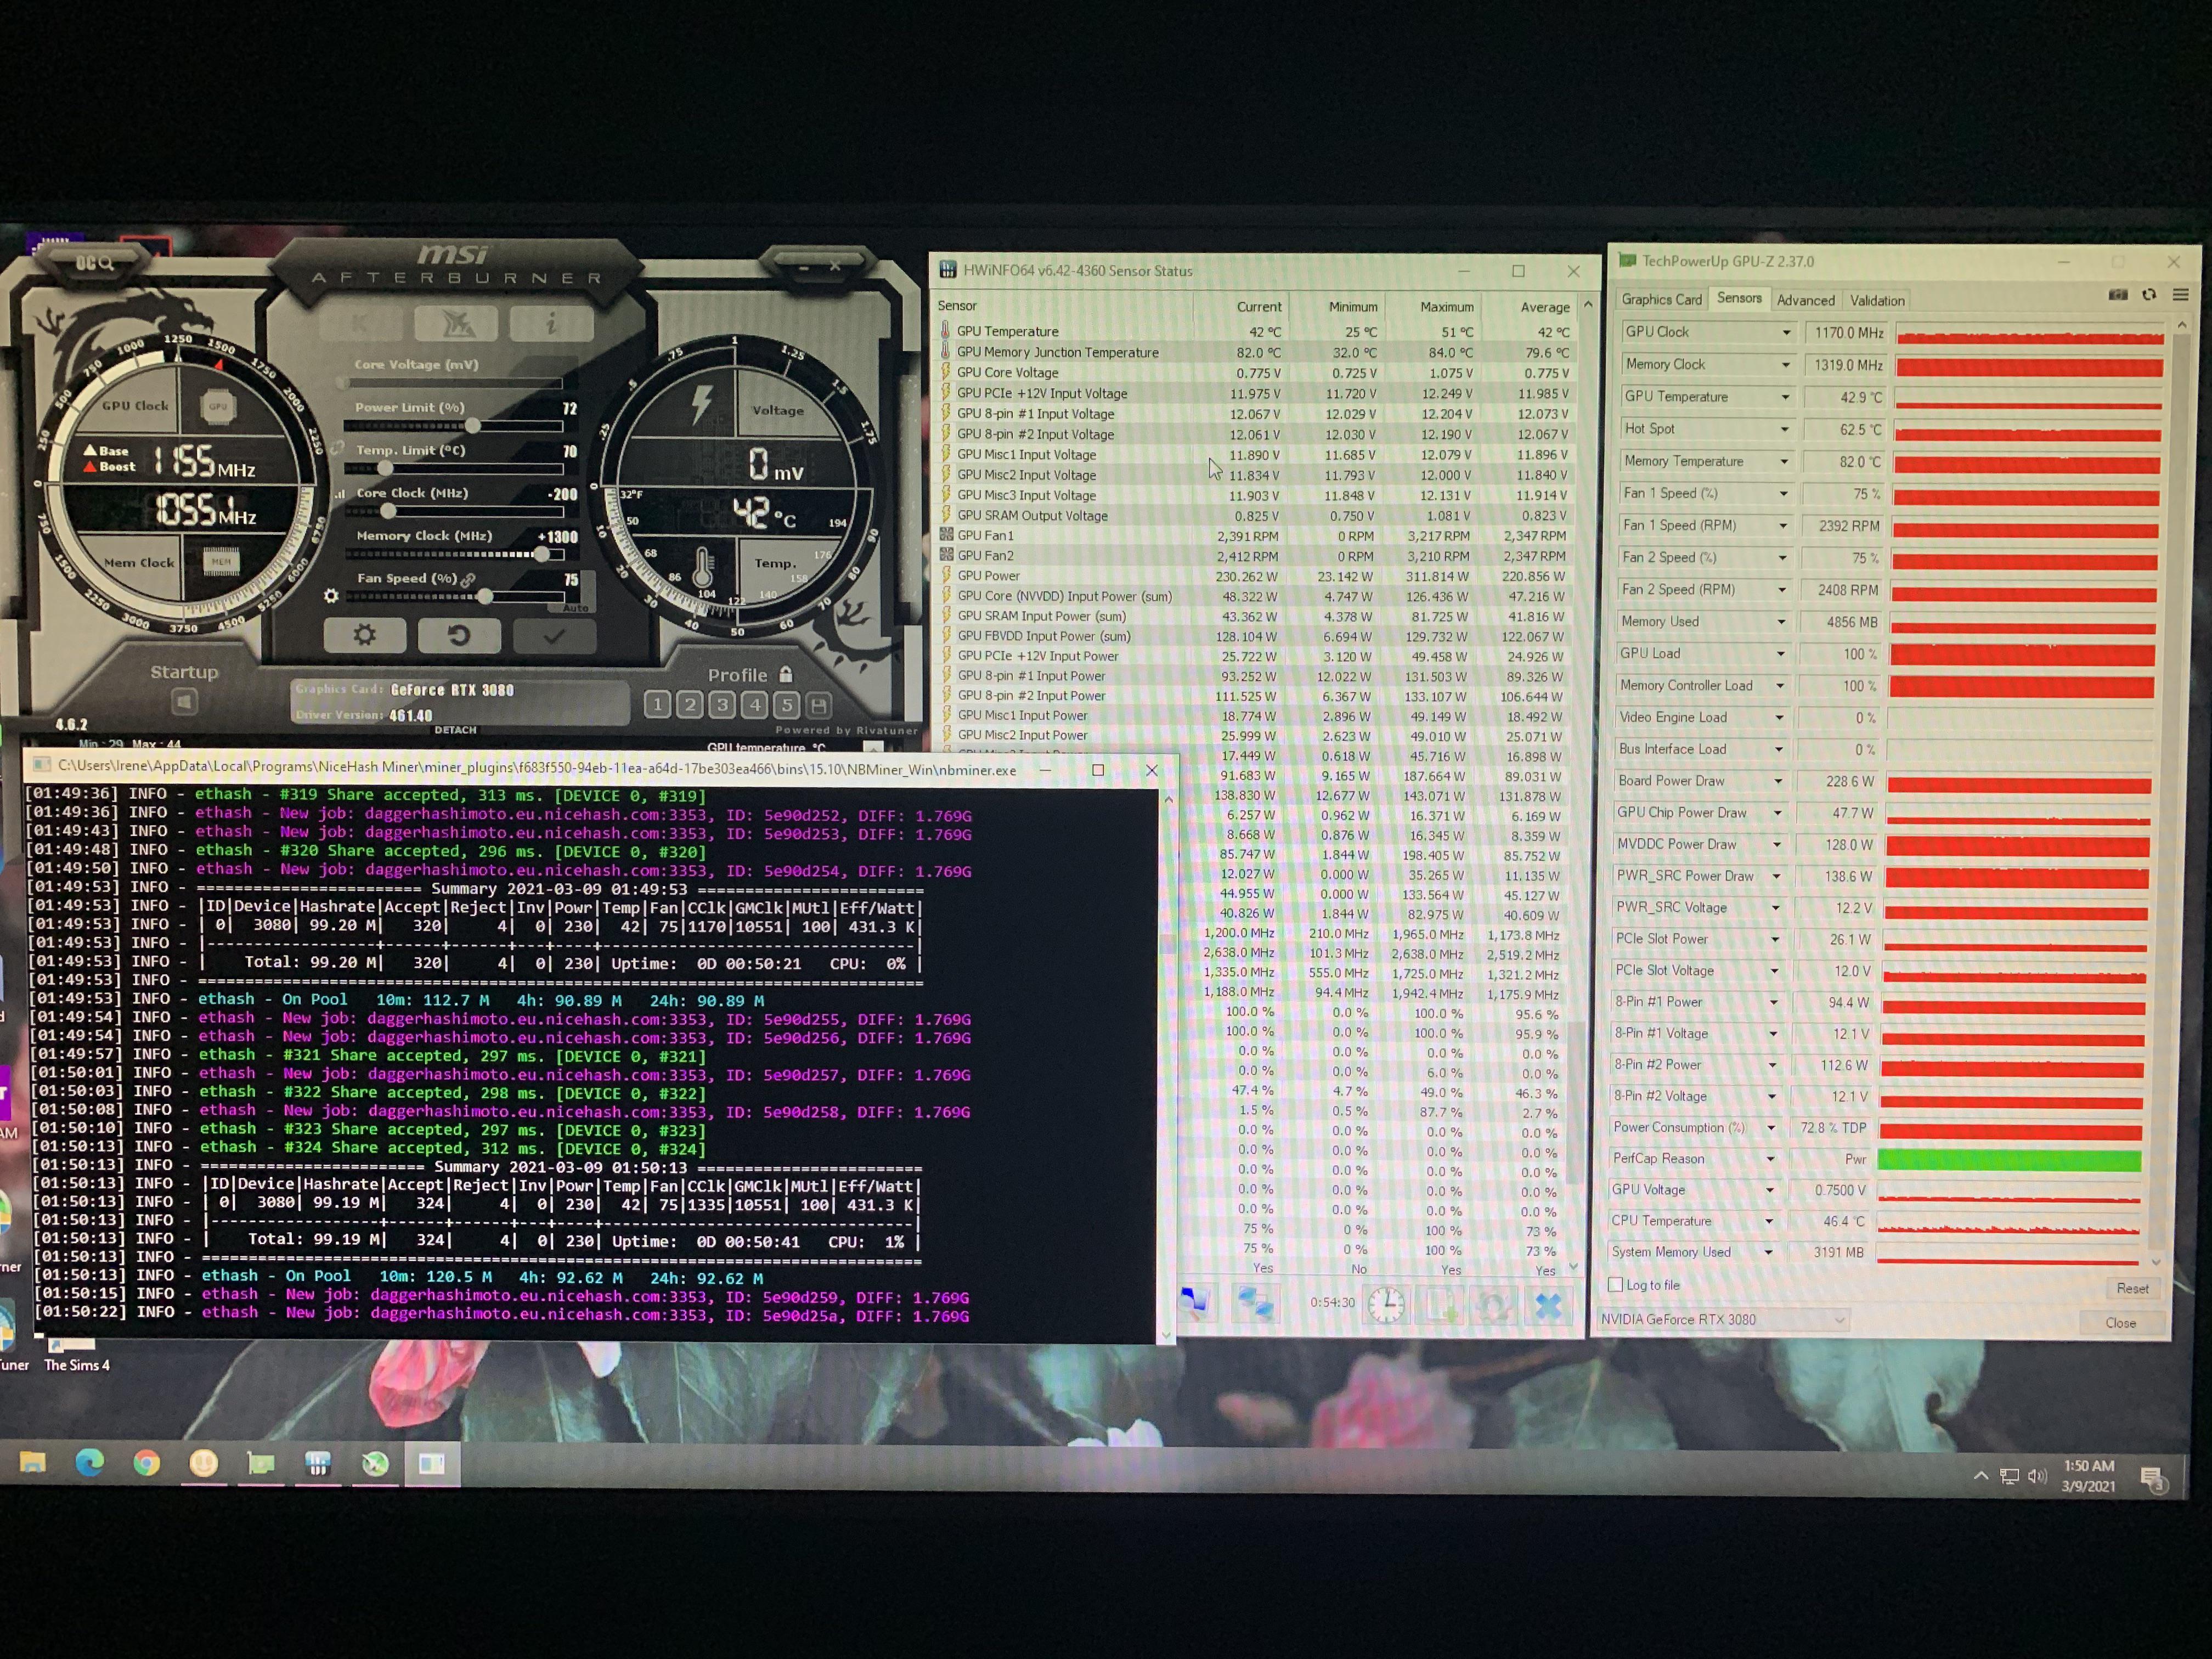This screenshot has height=1659, width=2212.
Task: Enable Log to file in GPU-Z
Action: (1616, 1284)
